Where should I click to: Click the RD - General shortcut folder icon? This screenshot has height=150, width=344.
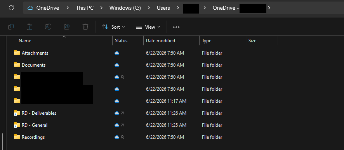pyautogui.click(x=17, y=125)
